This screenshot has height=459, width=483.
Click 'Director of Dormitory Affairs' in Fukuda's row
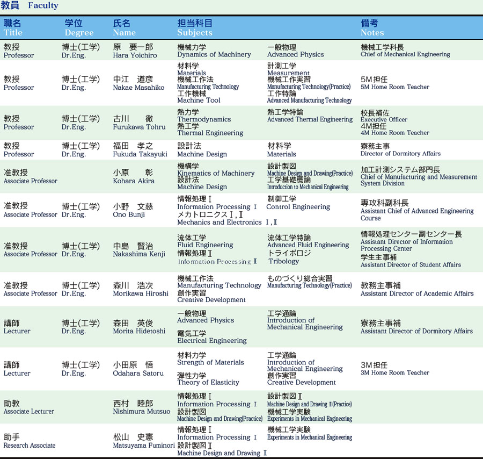coord(400,153)
